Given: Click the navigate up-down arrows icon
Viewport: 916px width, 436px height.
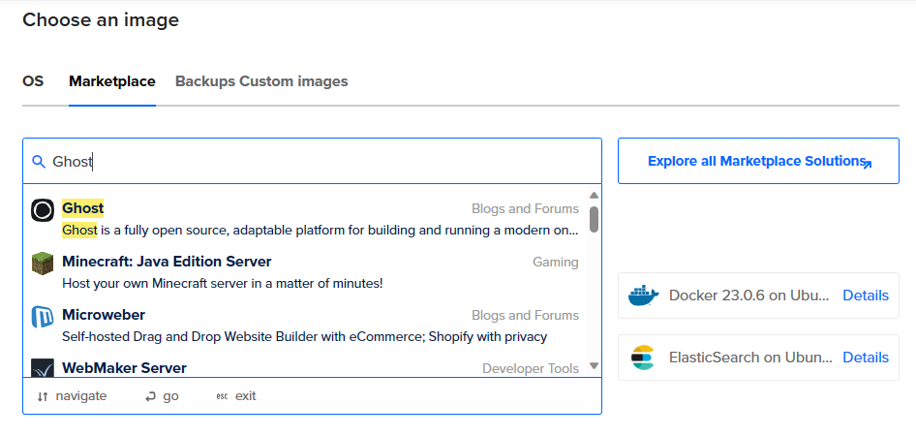Looking at the screenshot, I should tap(42, 397).
